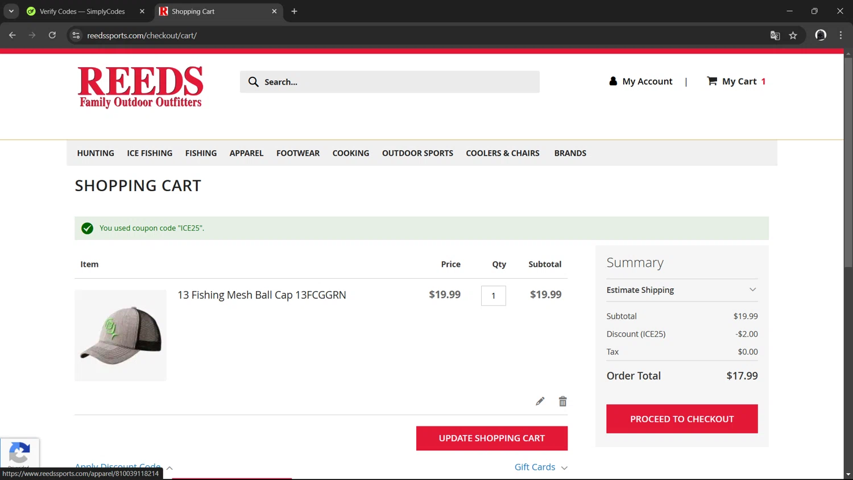853x480 pixels.
Task: Expand Estimate Shipping section
Action: (x=682, y=290)
